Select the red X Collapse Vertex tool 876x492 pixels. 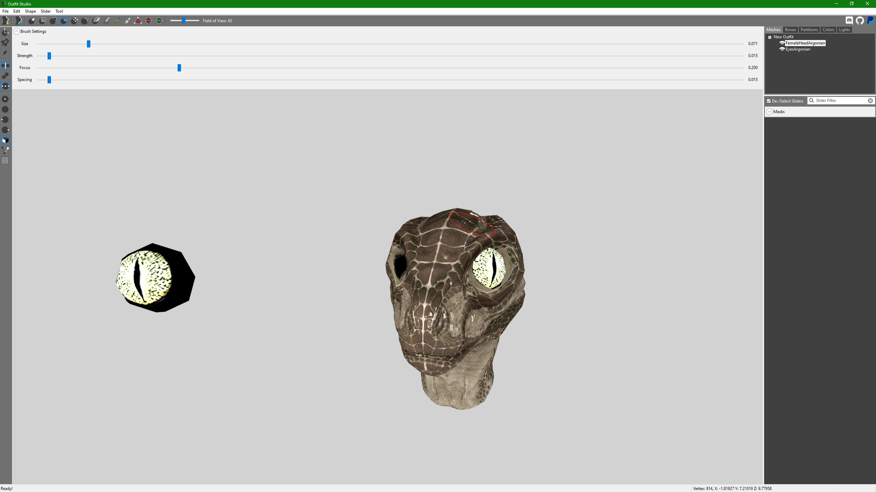(x=138, y=20)
